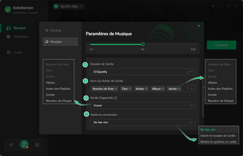
Task: Remove the Numéro de Piste filename tag
Action: coord(116,89)
